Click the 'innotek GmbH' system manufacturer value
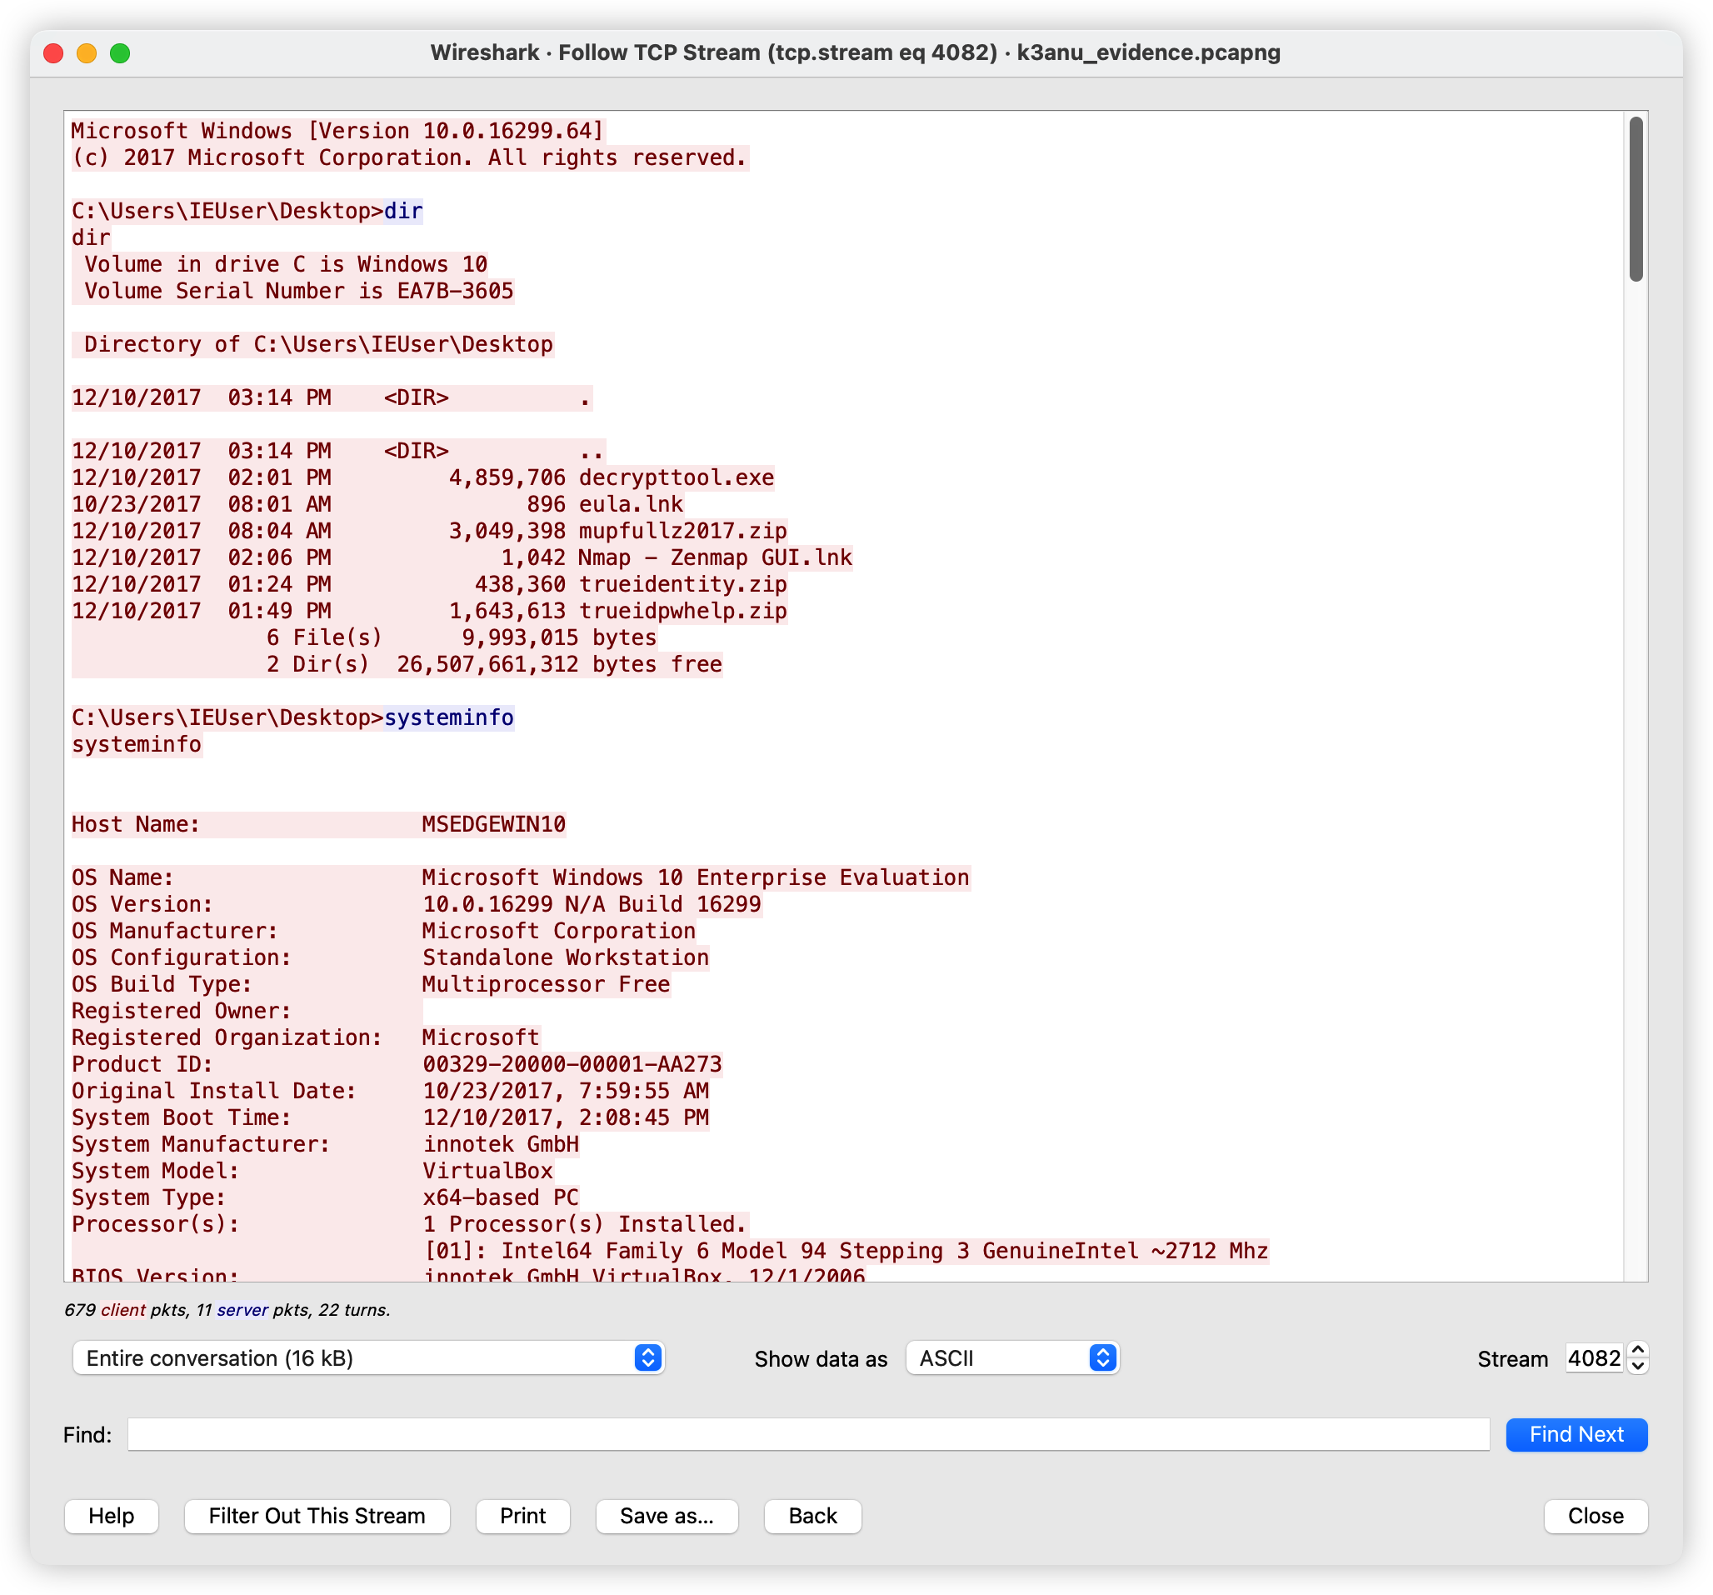Viewport: 1713px width, 1595px height. [x=501, y=1144]
